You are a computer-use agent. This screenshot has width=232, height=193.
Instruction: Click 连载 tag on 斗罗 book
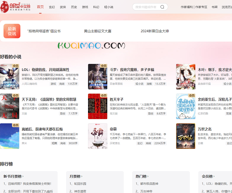click(149, 84)
